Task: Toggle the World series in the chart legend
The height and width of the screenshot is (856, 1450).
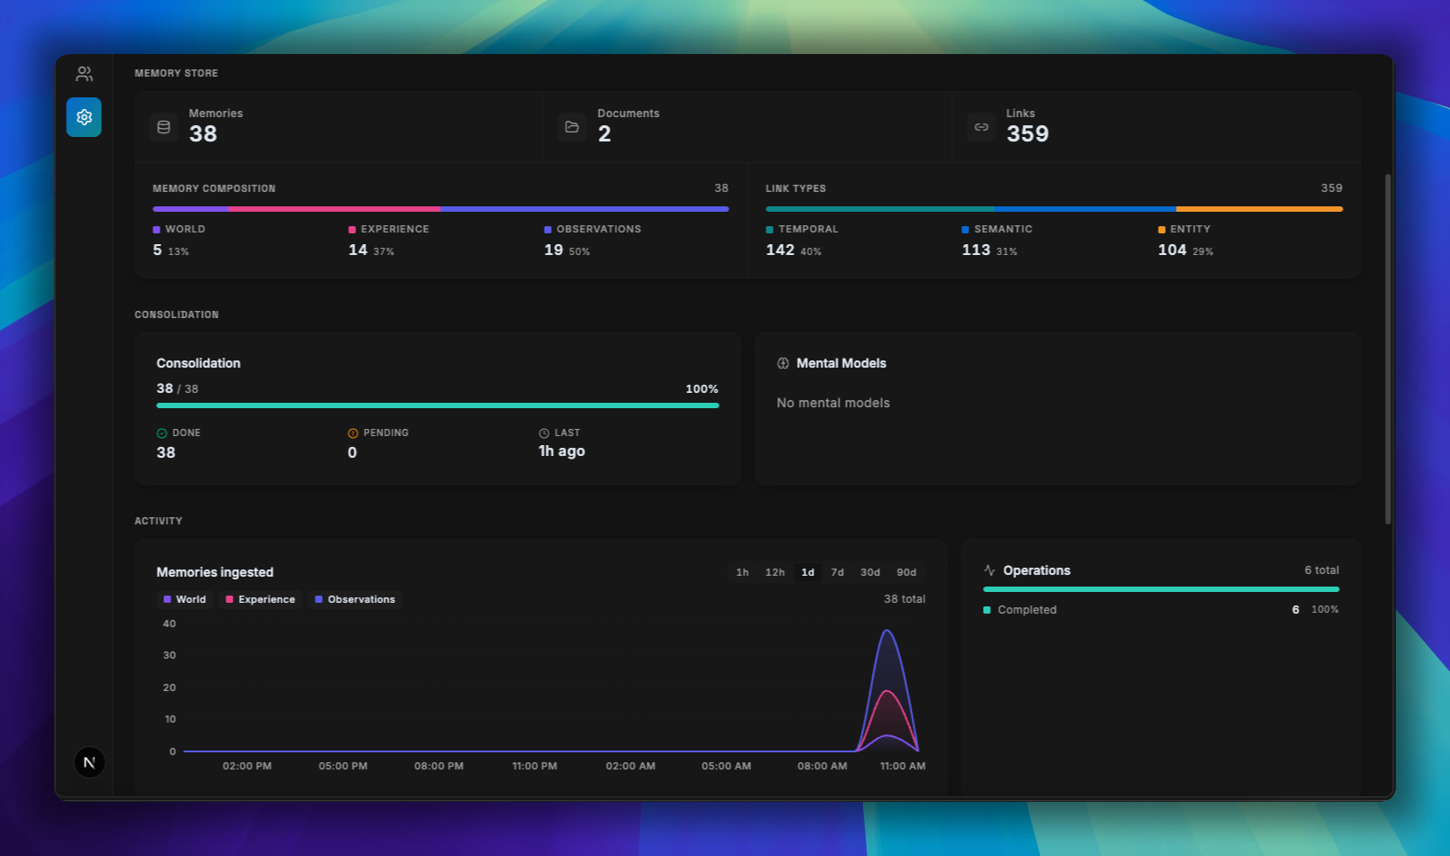Action: 185,599
